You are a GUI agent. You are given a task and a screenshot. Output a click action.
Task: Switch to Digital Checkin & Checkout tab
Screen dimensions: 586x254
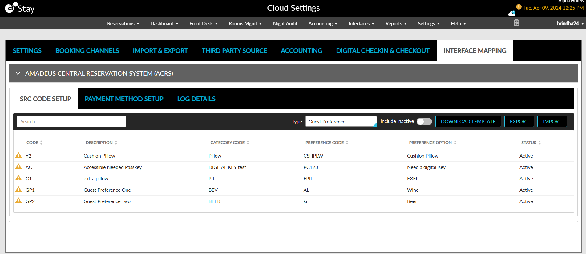pyautogui.click(x=383, y=51)
